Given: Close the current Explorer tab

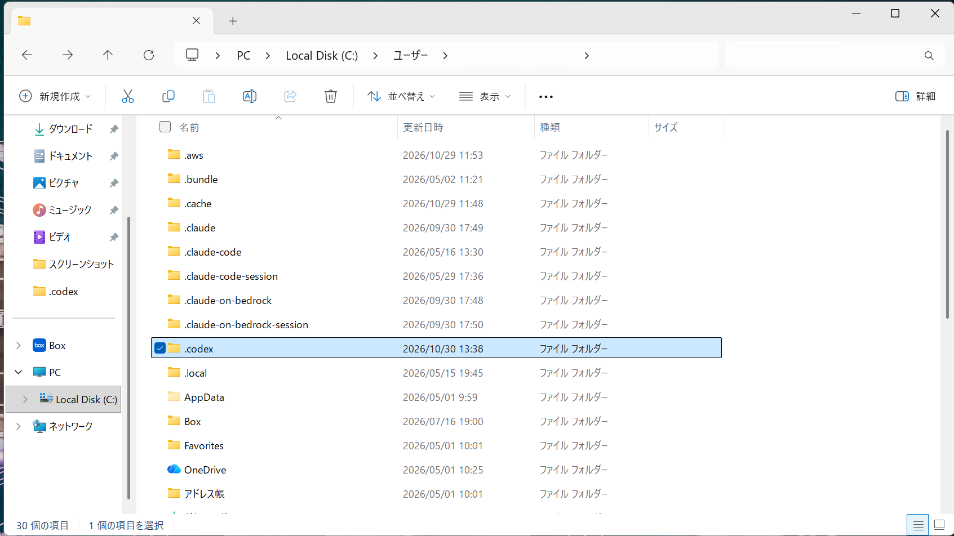Looking at the screenshot, I should click(x=196, y=21).
